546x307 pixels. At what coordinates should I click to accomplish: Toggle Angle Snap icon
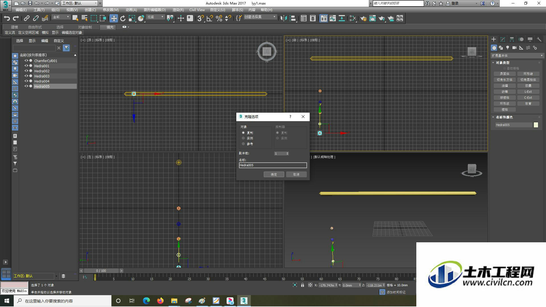(x=210, y=18)
